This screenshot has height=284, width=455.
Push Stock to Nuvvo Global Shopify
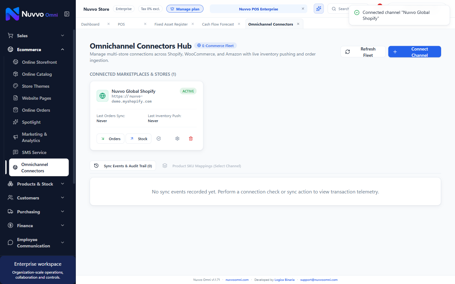point(139,139)
